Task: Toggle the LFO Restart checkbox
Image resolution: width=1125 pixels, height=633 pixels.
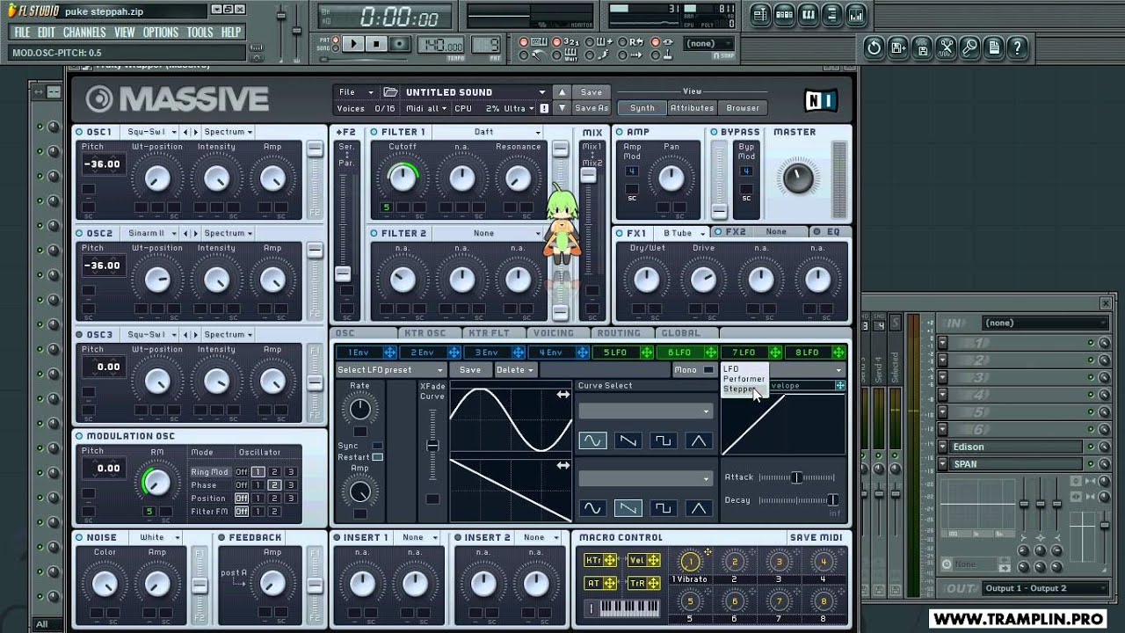Action: pyautogui.click(x=377, y=457)
